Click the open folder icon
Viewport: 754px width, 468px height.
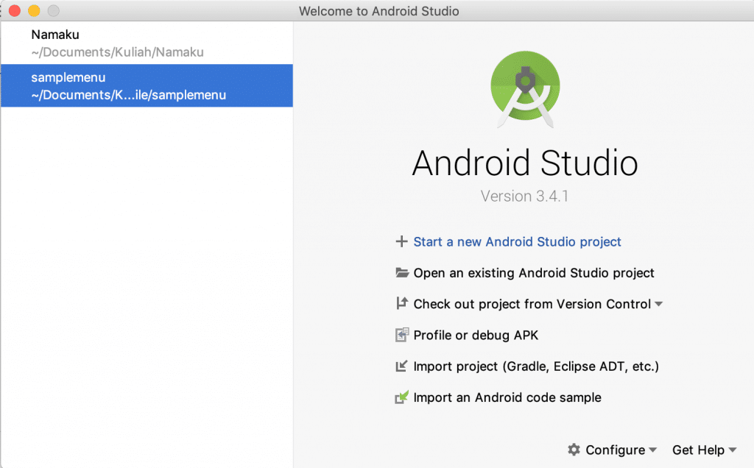401,273
